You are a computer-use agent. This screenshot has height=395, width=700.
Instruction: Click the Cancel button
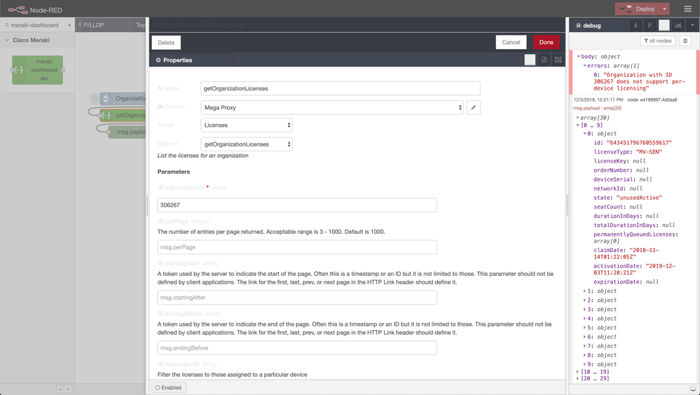click(511, 43)
